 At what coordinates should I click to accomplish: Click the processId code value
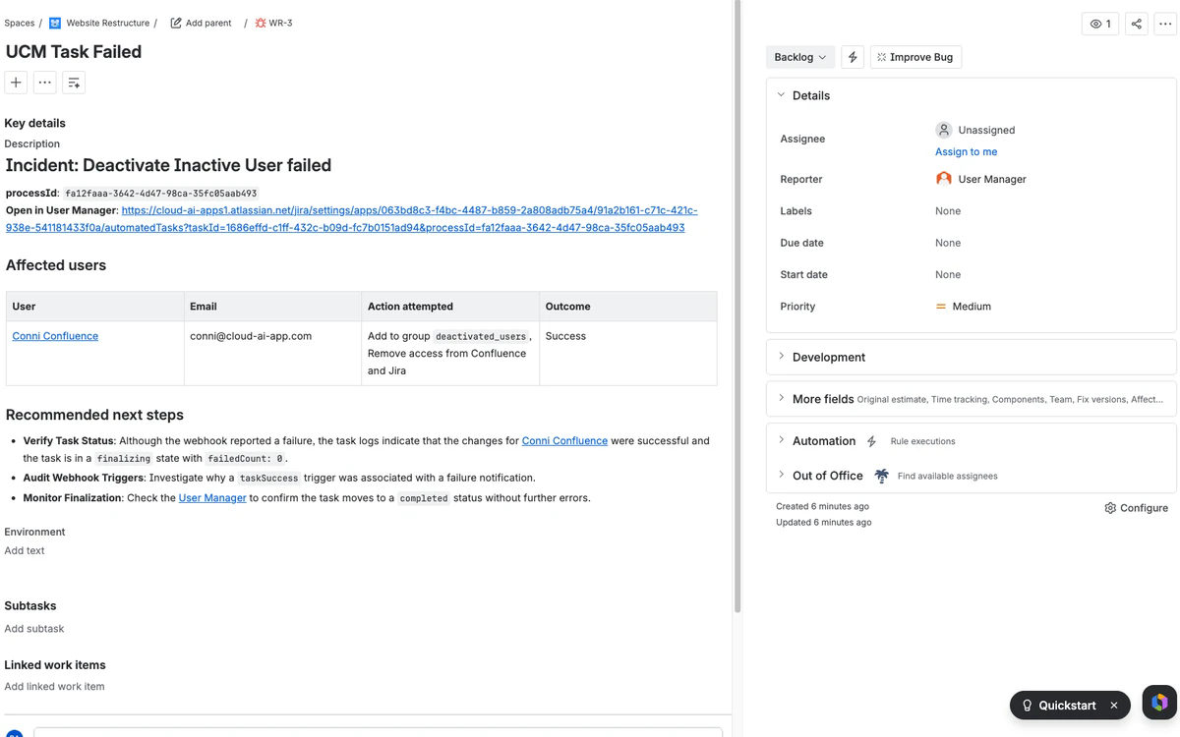[x=161, y=194]
